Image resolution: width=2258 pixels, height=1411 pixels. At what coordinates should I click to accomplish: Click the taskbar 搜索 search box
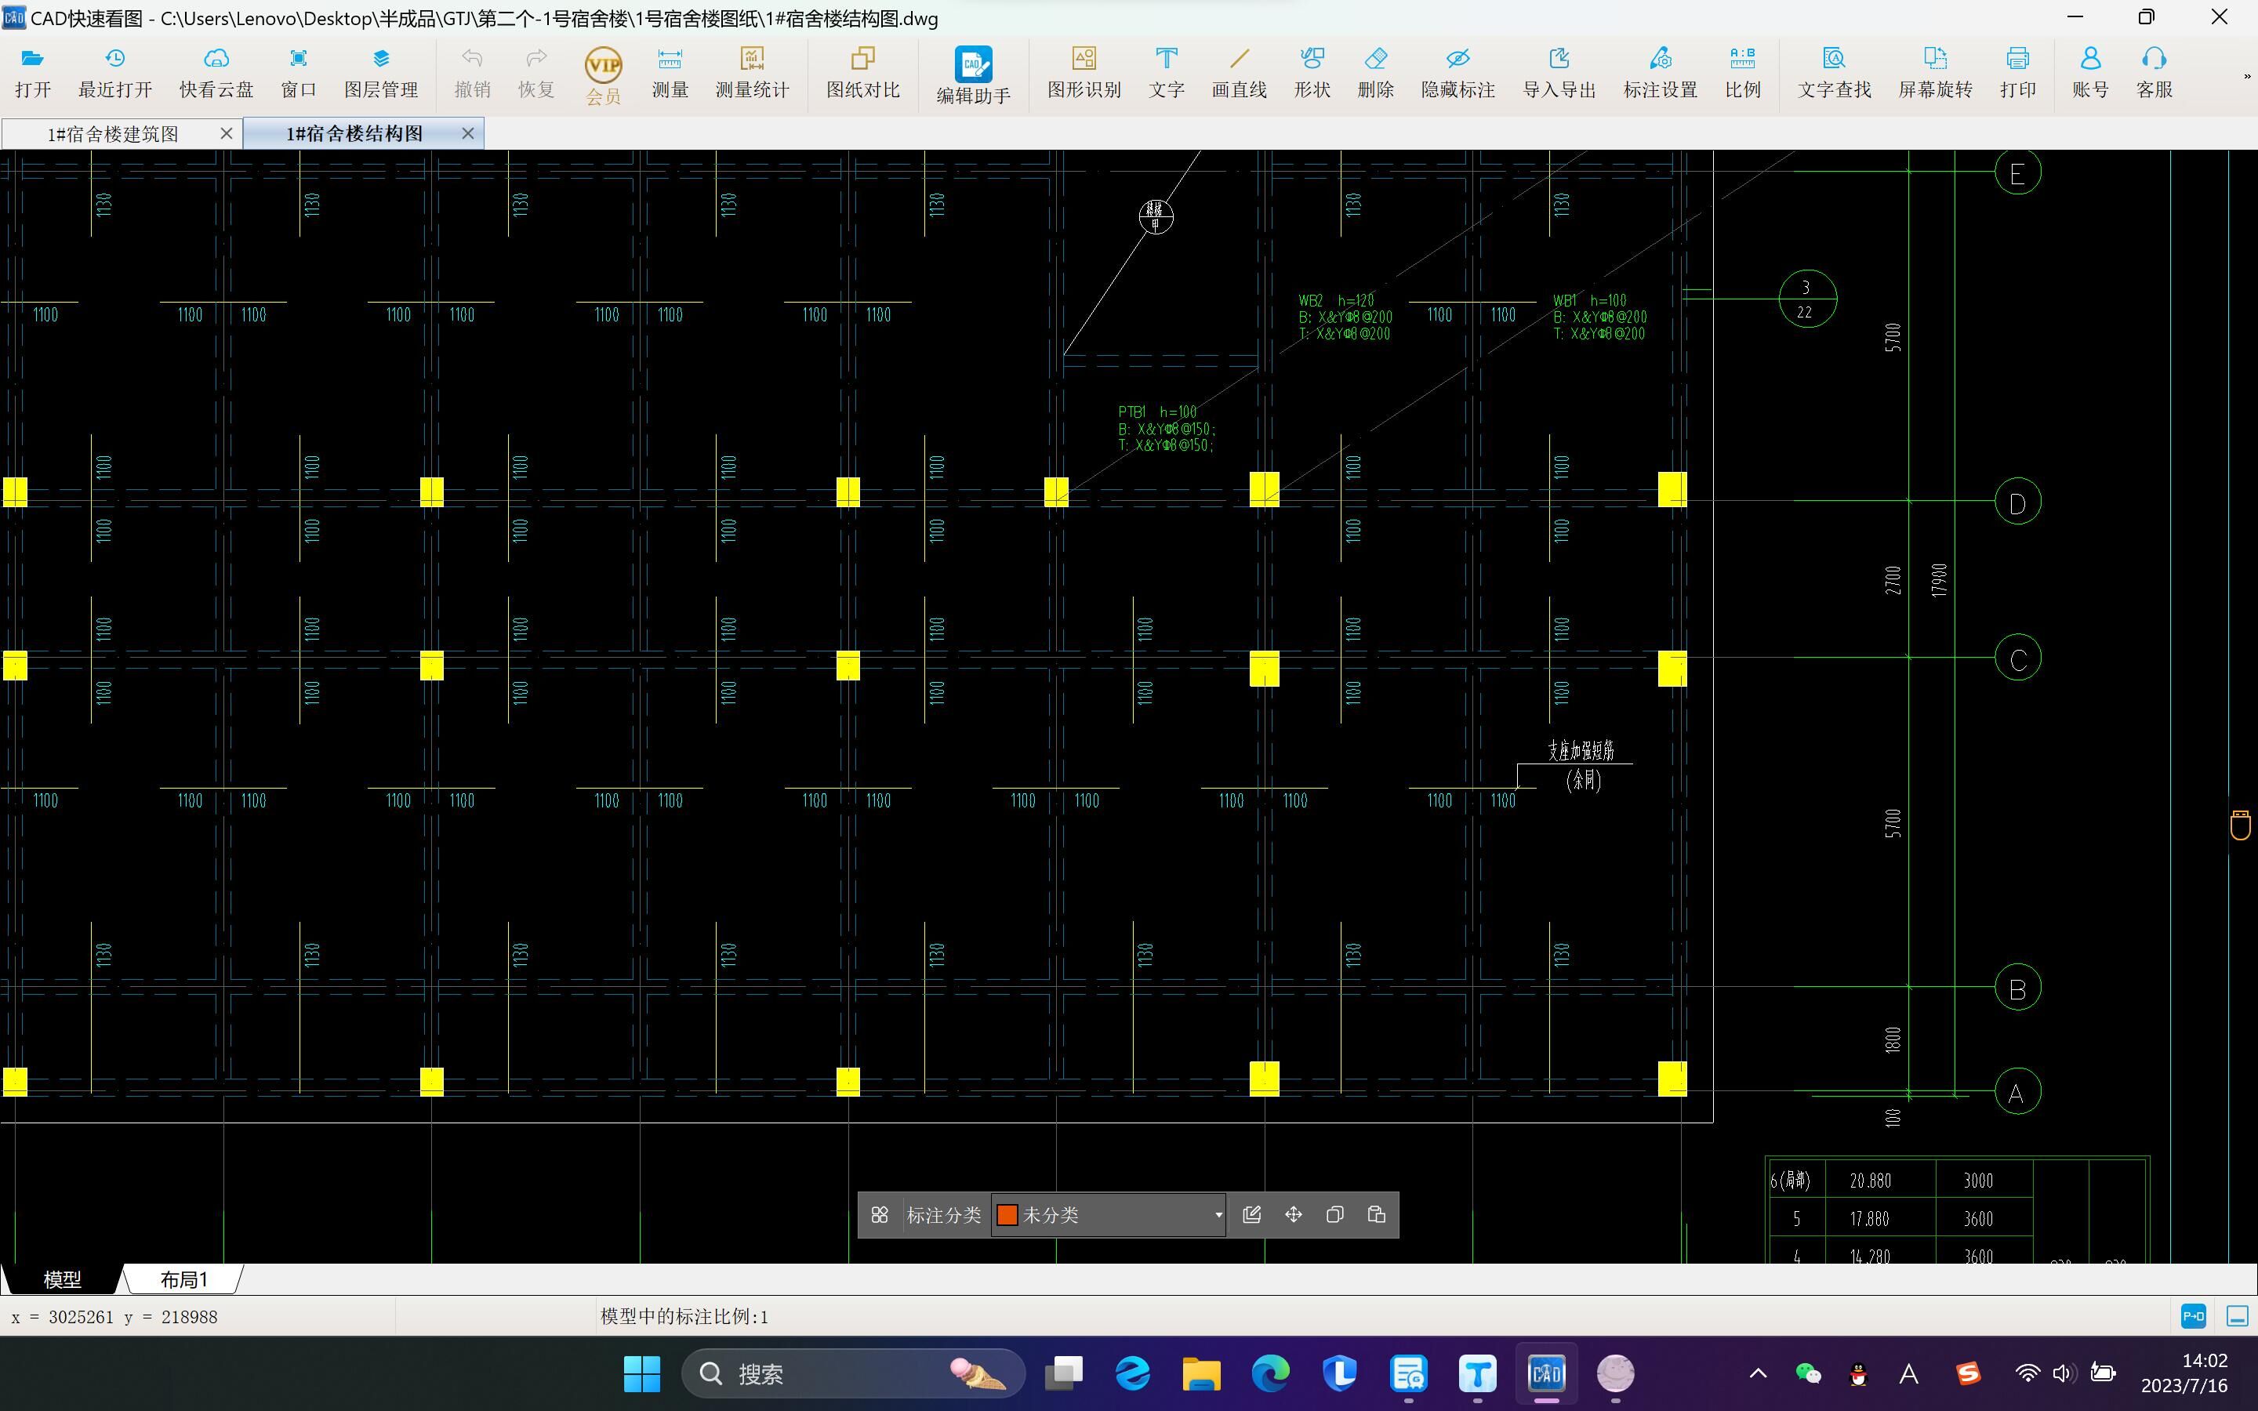853,1373
